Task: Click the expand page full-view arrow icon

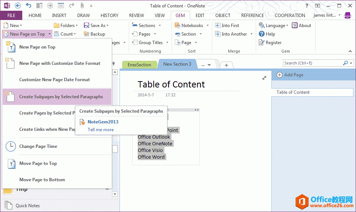Action: pos(264,78)
